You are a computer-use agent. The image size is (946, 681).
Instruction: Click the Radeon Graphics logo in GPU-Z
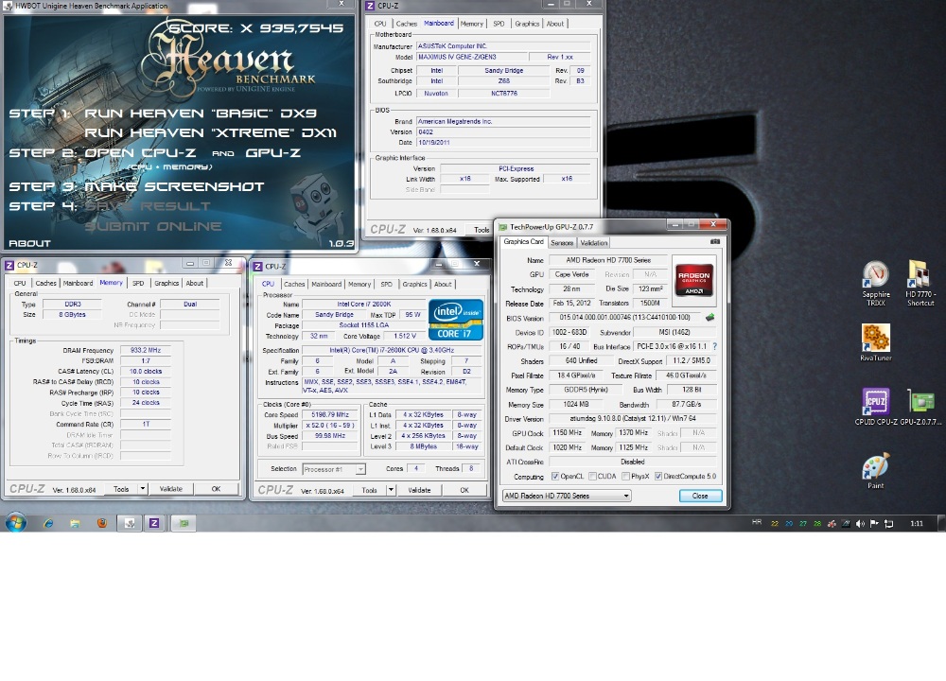point(694,279)
